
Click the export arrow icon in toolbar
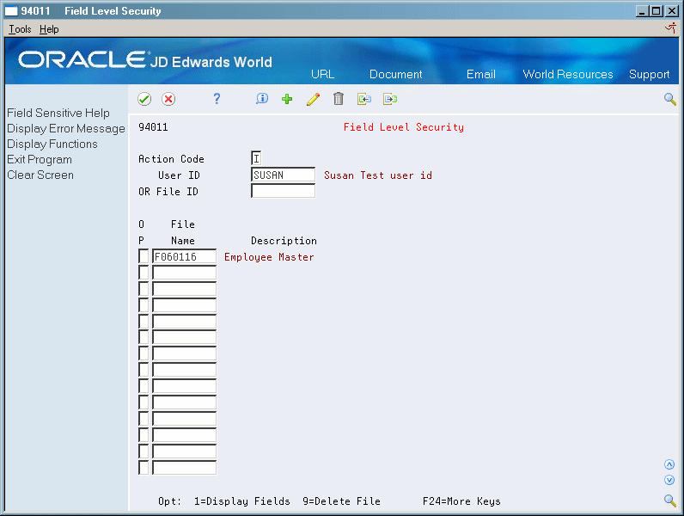(x=390, y=99)
